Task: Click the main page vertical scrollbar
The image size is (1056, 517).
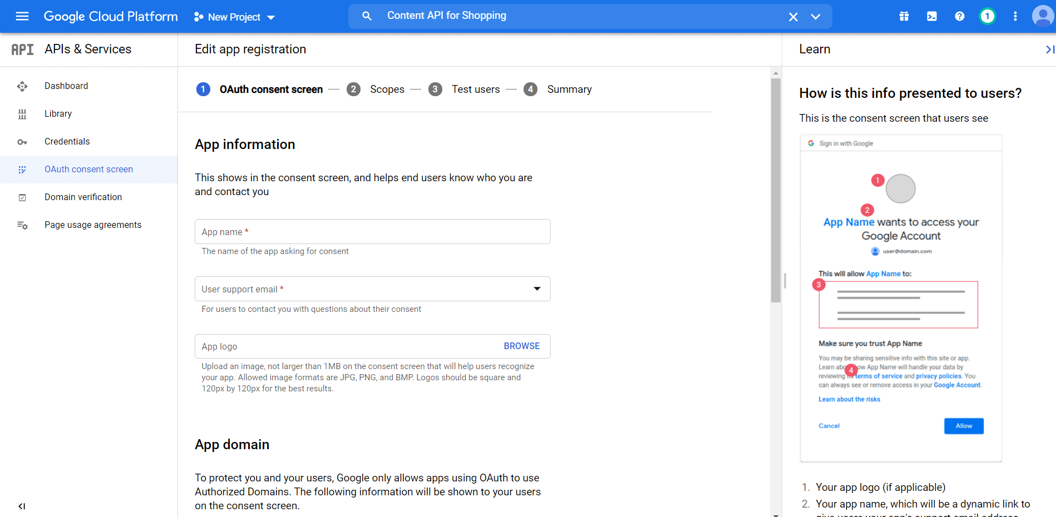Action: pos(776,190)
